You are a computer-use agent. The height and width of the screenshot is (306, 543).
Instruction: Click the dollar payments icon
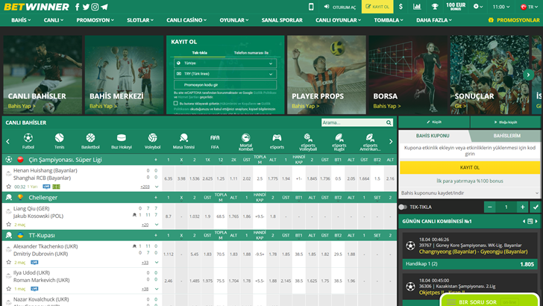pos(401,7)
